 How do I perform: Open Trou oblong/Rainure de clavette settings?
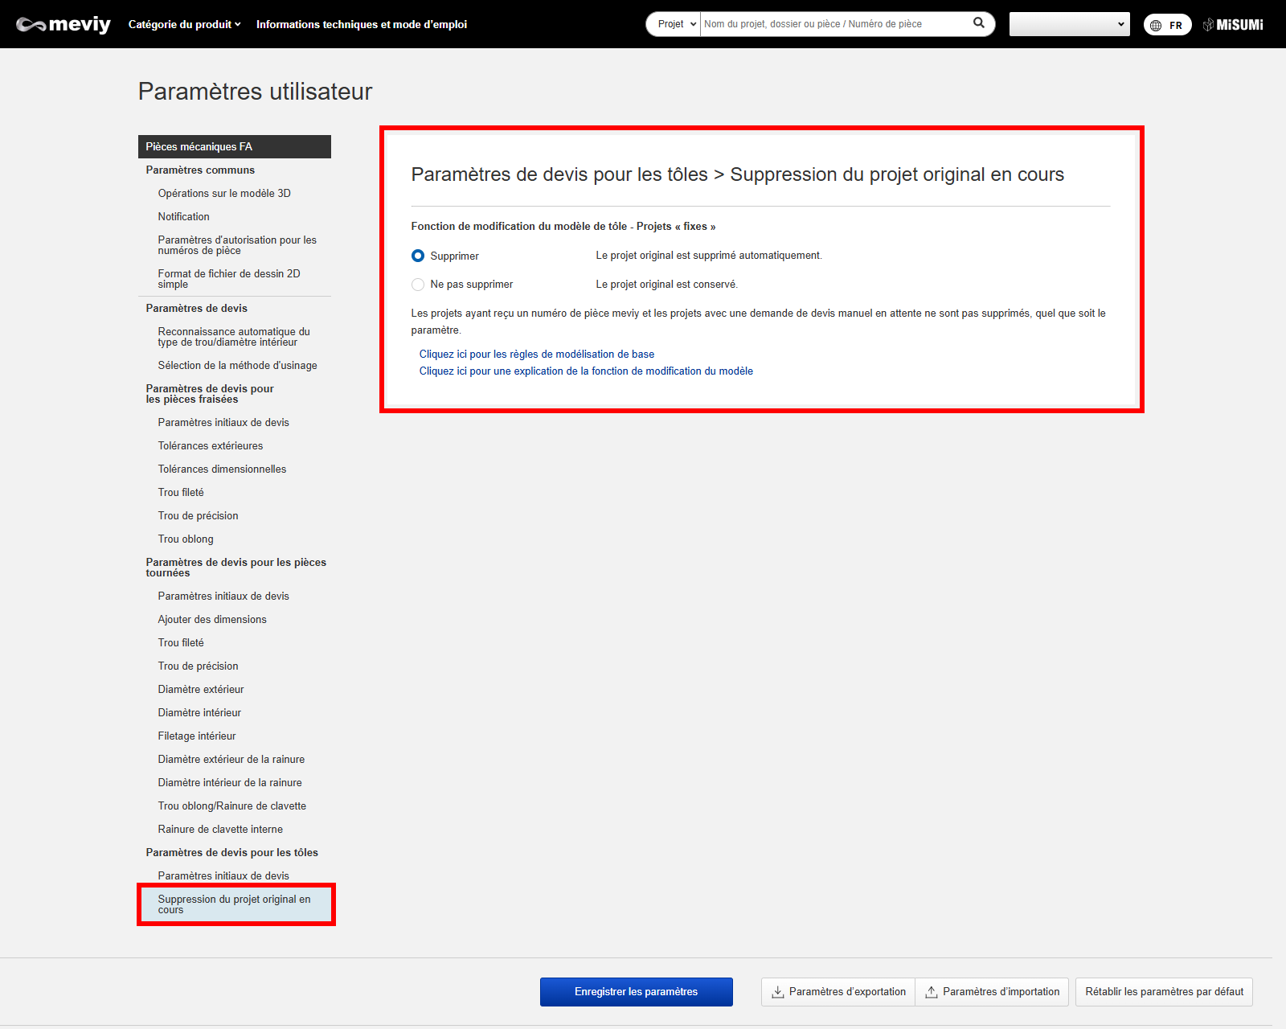point(231,806)
